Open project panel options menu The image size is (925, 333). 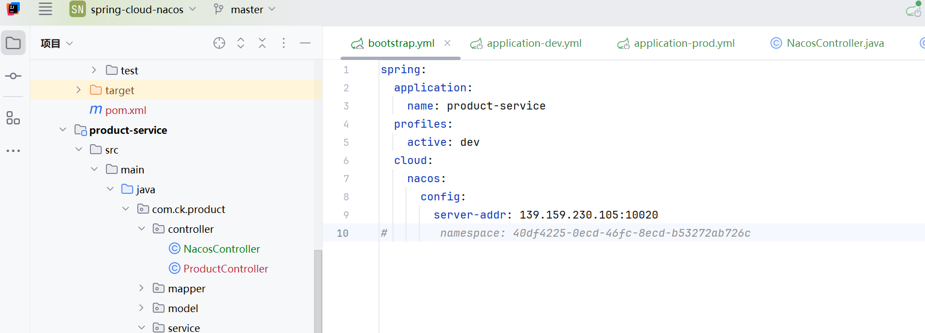[x=284, y=43]
